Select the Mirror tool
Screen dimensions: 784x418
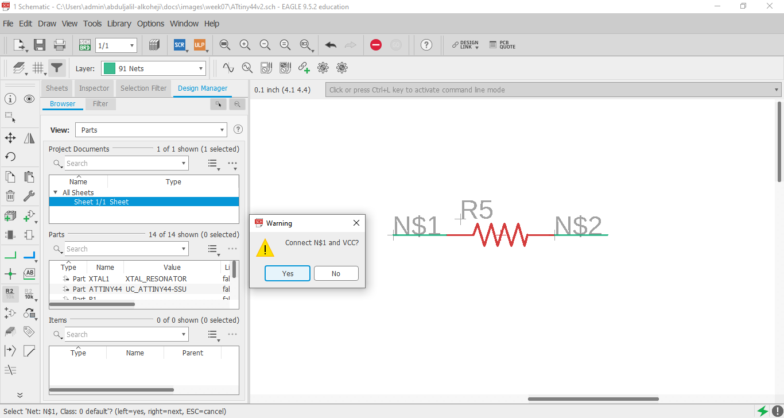(29, 138)
